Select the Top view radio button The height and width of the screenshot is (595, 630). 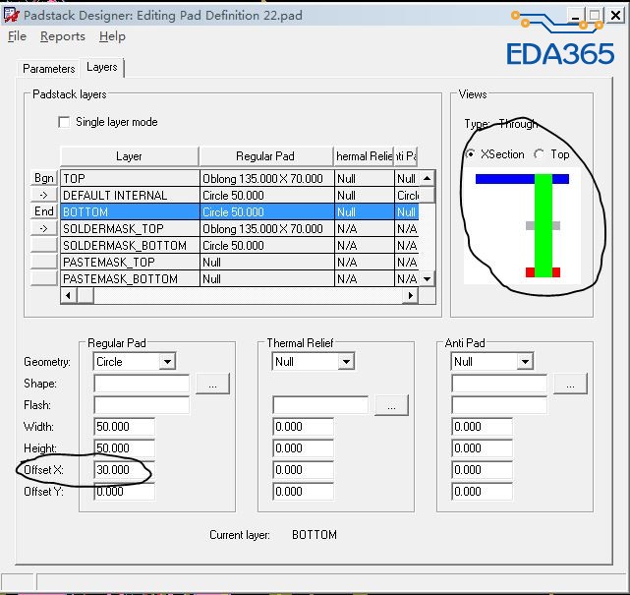click(x=539, y=154)
